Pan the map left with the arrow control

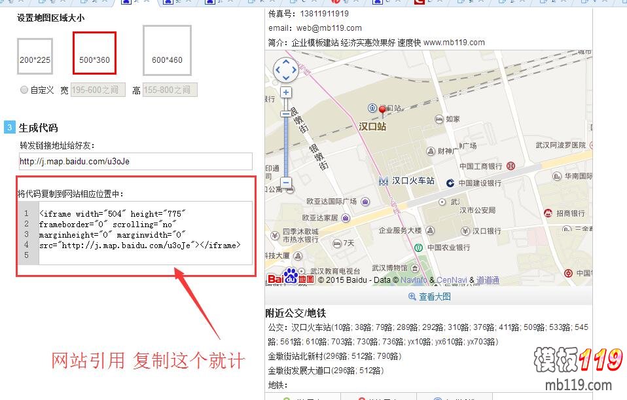tap(278, 69)
